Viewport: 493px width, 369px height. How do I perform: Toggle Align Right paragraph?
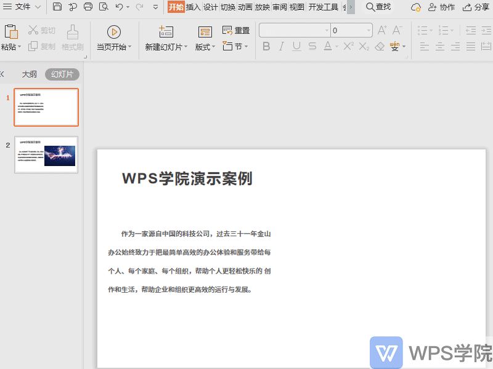click(455, 47)
